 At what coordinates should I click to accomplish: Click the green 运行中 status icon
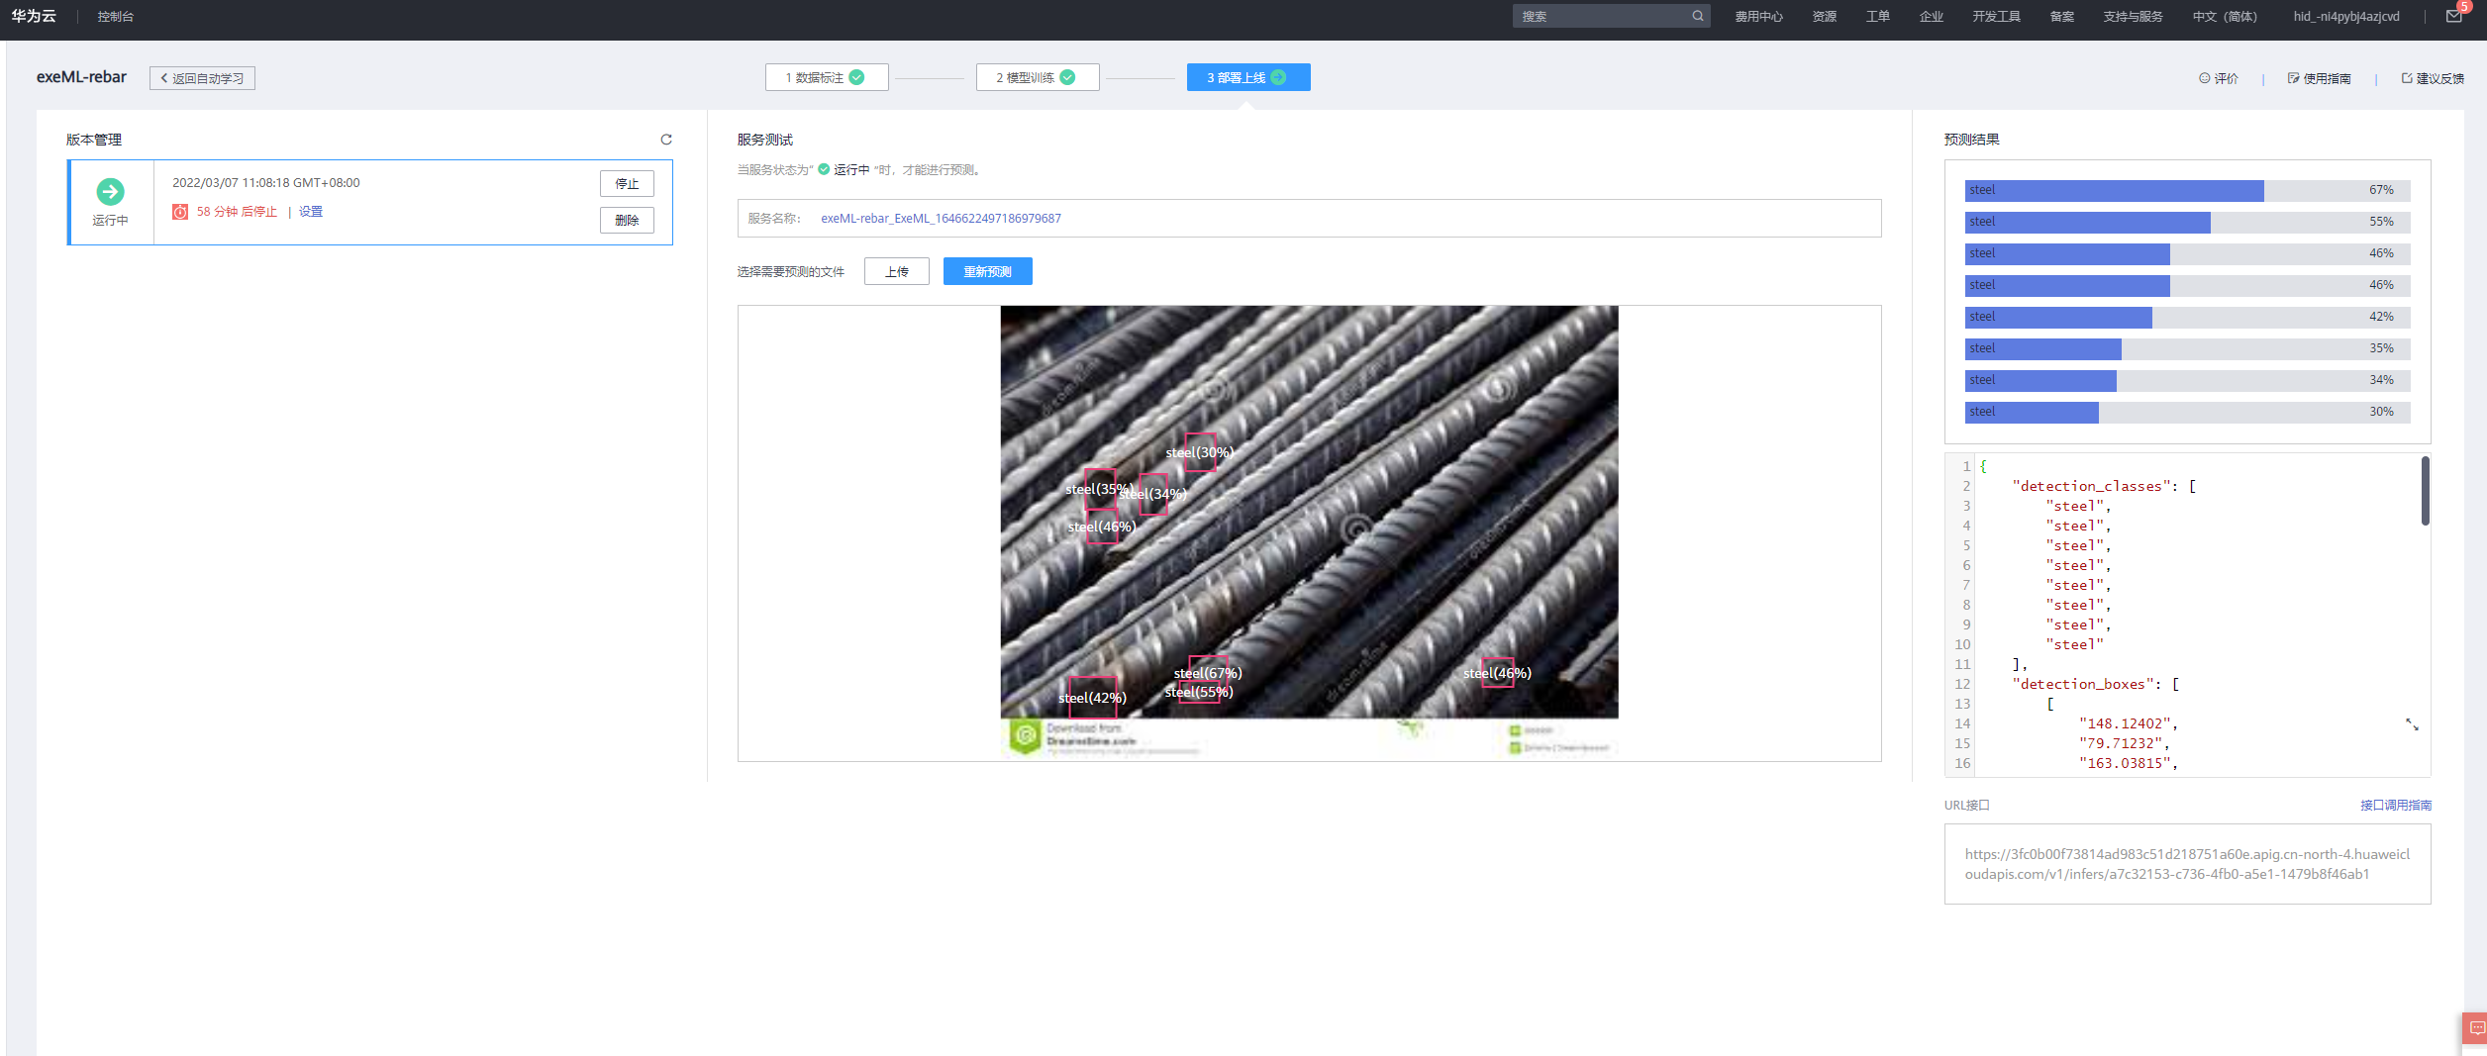click(110, 191)
